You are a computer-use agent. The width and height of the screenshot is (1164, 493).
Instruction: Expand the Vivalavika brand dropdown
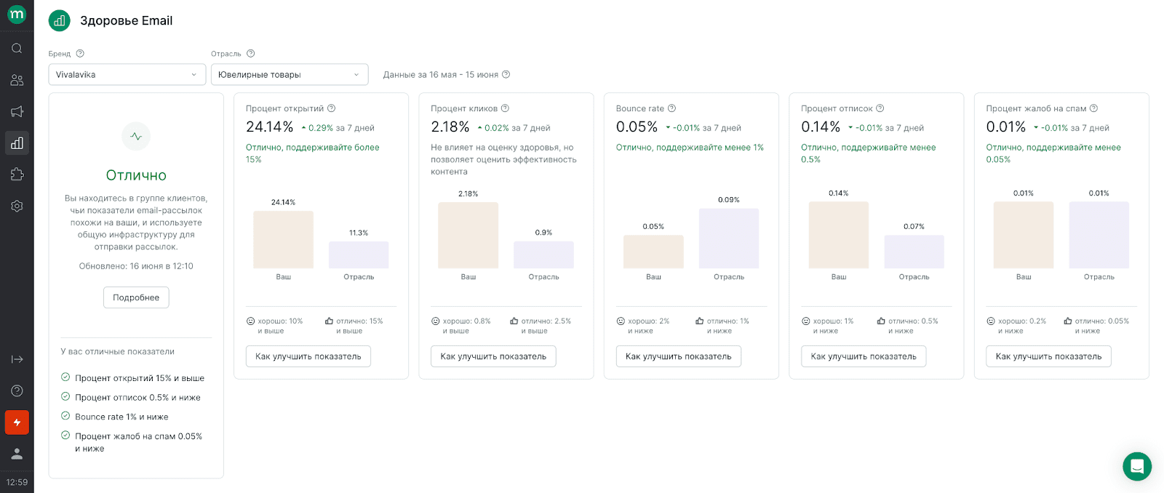127,74
